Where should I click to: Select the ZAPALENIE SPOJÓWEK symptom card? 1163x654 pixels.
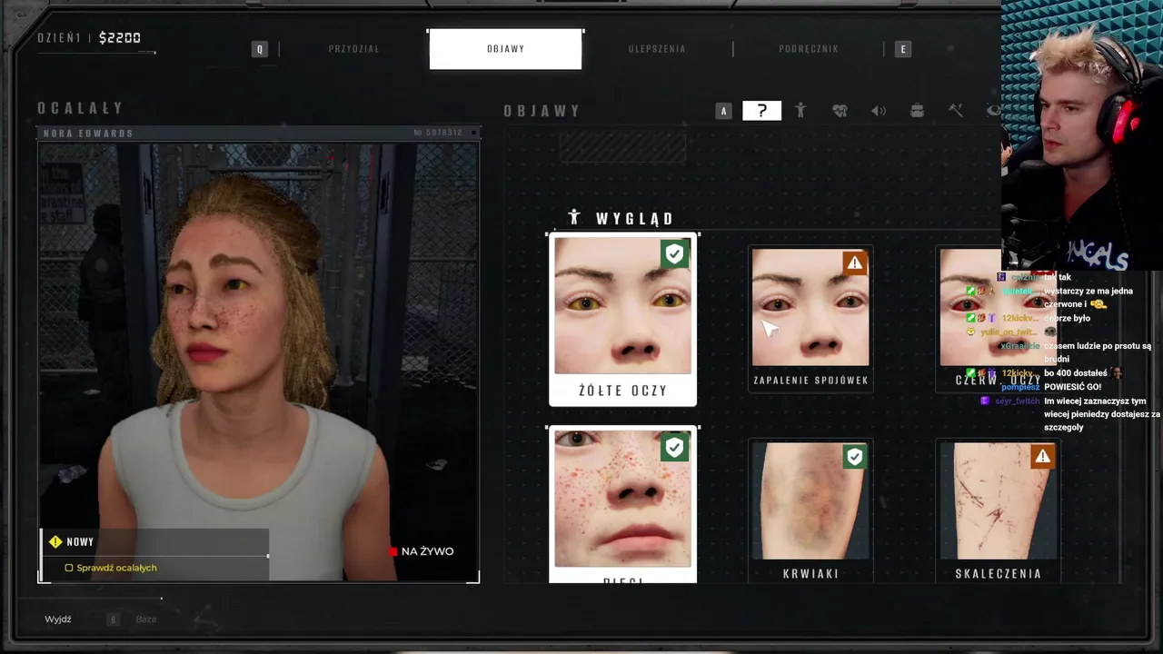point(810,319)
